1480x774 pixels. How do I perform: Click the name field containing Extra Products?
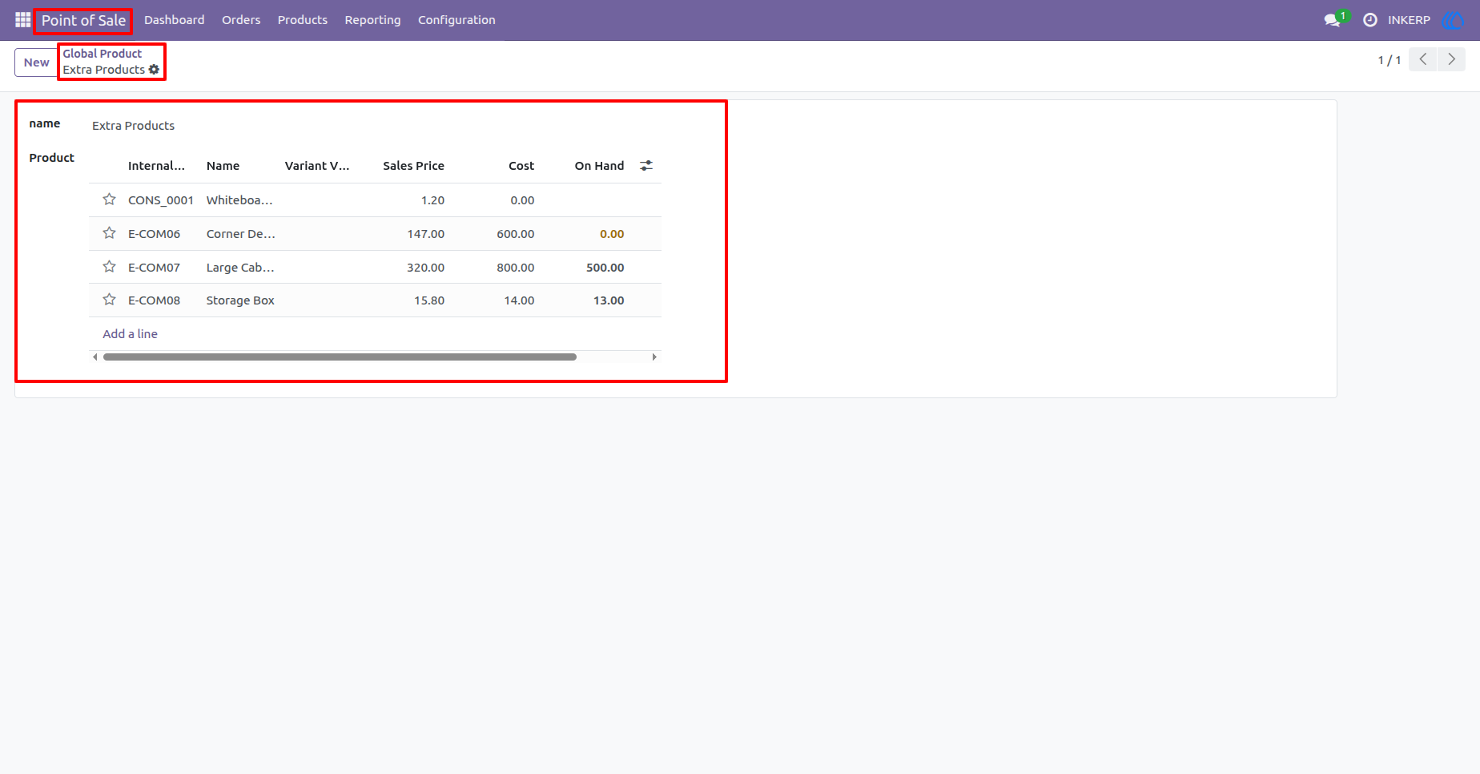point(376,126)
